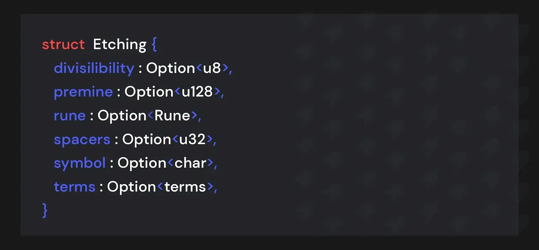539x250 pixels.
Task: Click the divisibility field name
Action: [94, 68]
